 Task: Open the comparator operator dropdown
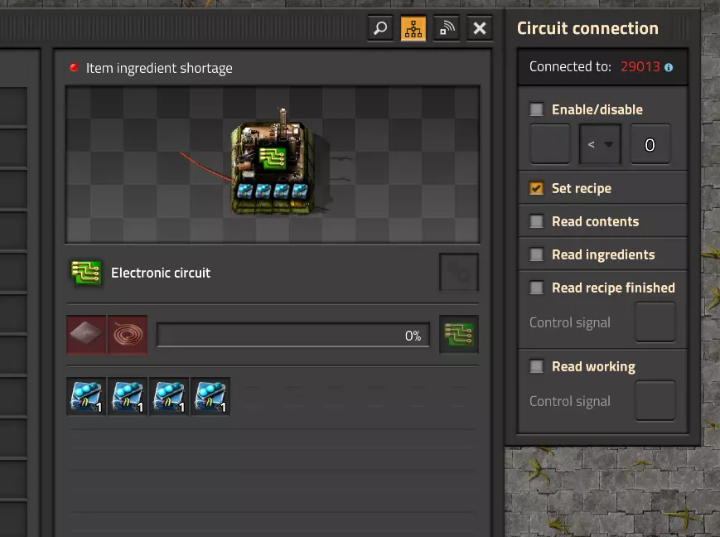pyautogui.click(x=600, y=144)
